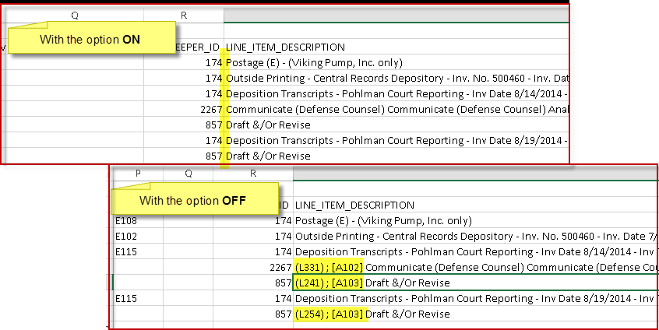Select column P header in bottom sheet

138,174
